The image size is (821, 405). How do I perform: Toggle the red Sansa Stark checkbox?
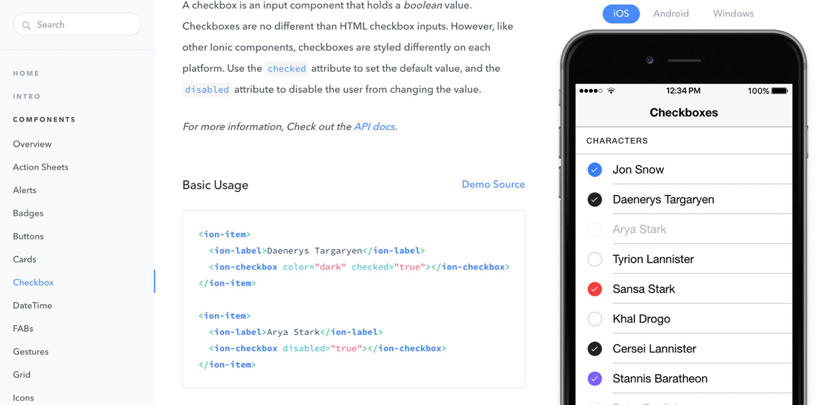(x=595, y=289)
